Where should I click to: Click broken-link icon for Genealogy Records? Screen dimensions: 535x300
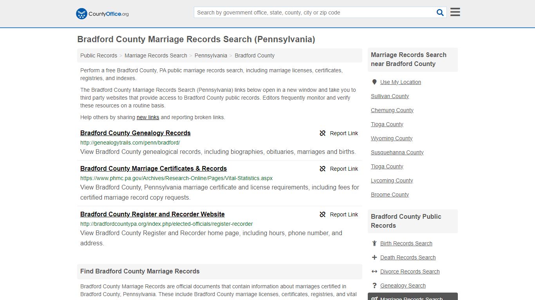pos(323,133)
